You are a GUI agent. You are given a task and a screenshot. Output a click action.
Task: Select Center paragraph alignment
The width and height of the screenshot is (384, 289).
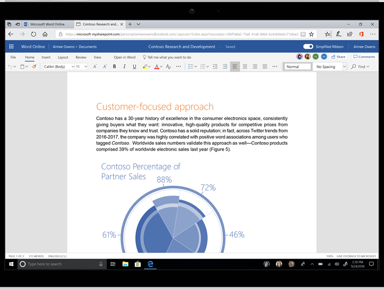coord(245,67)
